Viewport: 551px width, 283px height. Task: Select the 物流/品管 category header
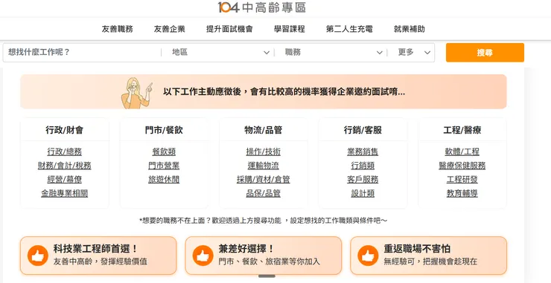pos(263,130)
